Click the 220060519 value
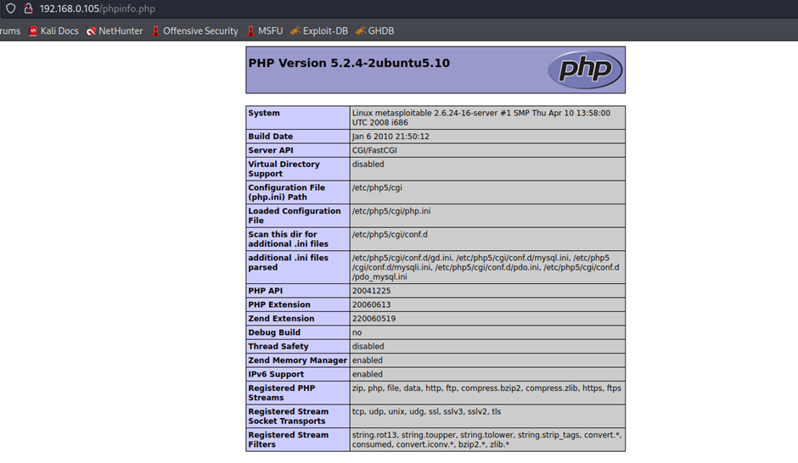 coord(374,318)
